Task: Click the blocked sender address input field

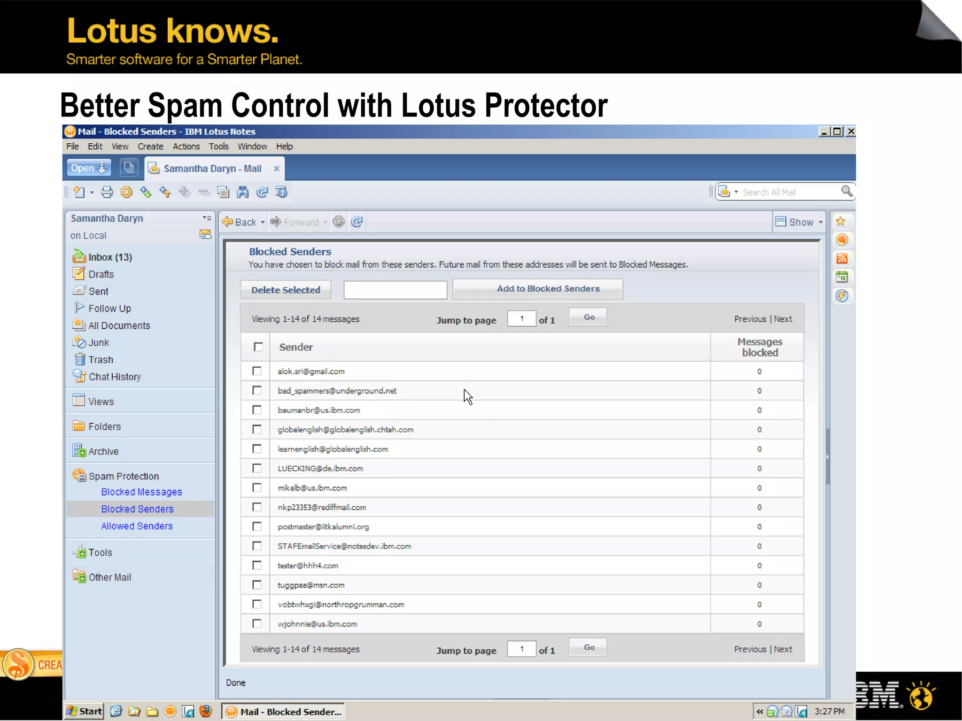Action: [396, 290]
